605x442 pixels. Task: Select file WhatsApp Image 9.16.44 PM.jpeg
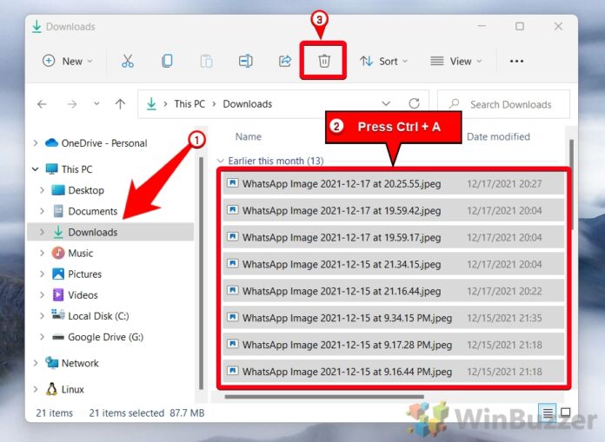(x=393, y=372)
